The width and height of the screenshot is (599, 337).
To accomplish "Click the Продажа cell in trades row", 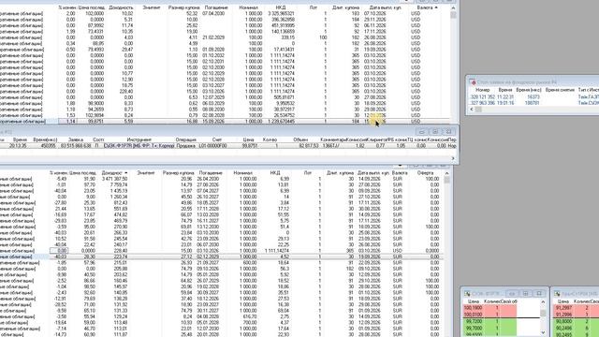I will click(x=185, y=146).
